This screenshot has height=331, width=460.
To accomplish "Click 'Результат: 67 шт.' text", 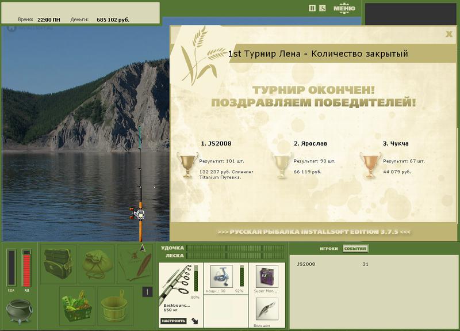I will tap(404, 161).
